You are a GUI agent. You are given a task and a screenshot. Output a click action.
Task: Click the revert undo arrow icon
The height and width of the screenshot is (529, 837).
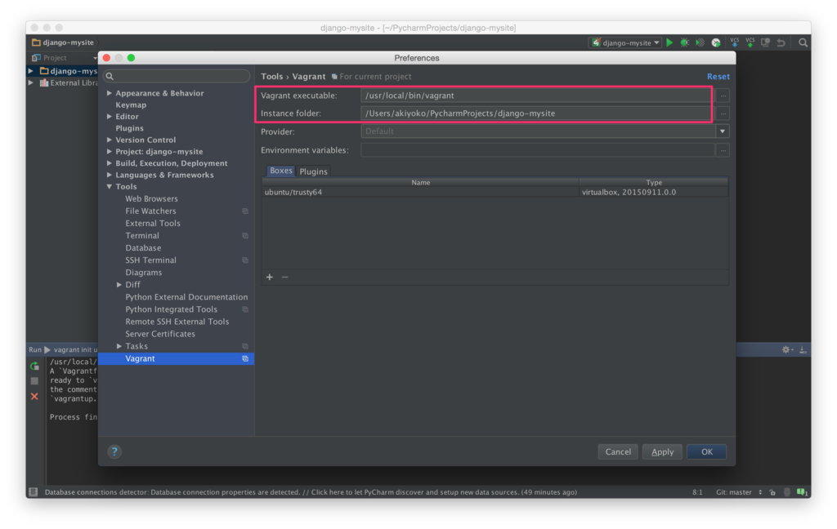pos(781,42)
